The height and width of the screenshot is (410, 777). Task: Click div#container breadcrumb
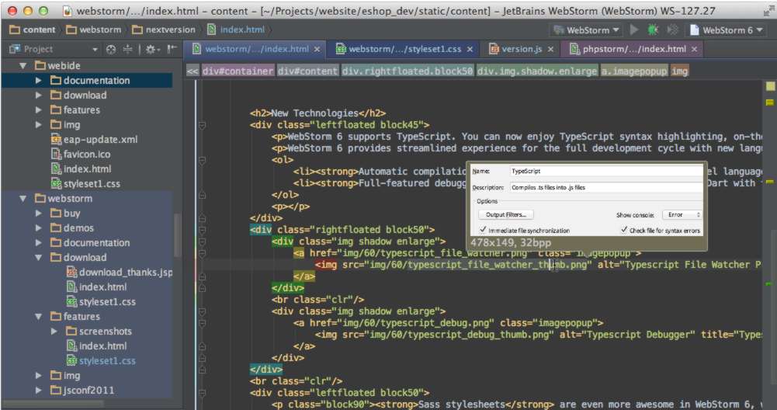[238, 71]
